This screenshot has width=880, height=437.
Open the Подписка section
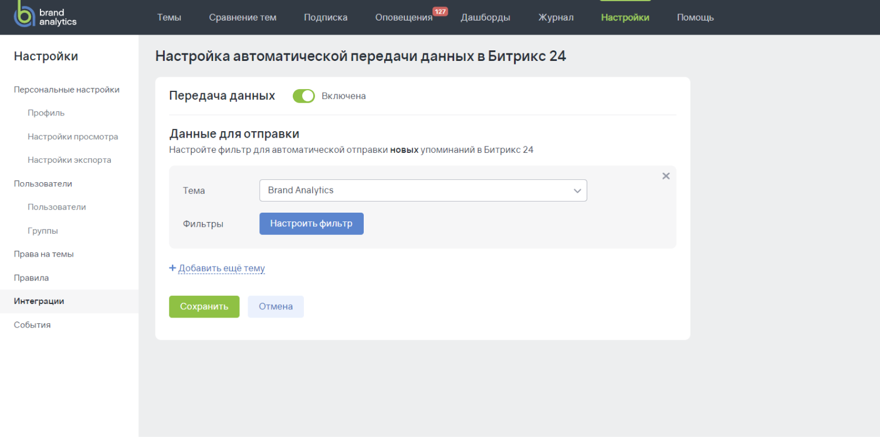[326, 18]
